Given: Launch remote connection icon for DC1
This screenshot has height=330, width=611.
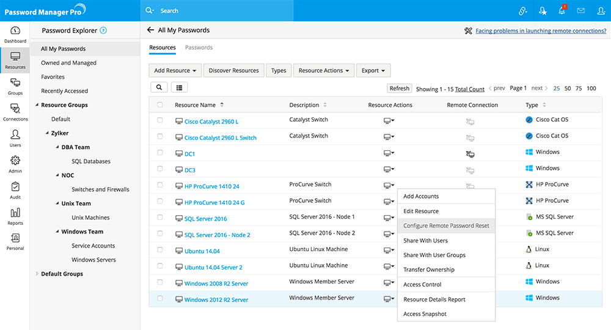Looking at the screenshot, I should click(x=470, y=154).
